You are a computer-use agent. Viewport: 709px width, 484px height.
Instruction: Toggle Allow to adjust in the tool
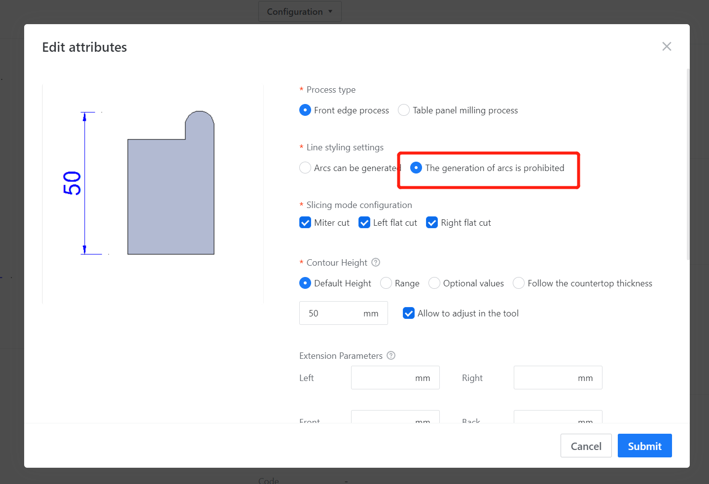tap(409, 313)
